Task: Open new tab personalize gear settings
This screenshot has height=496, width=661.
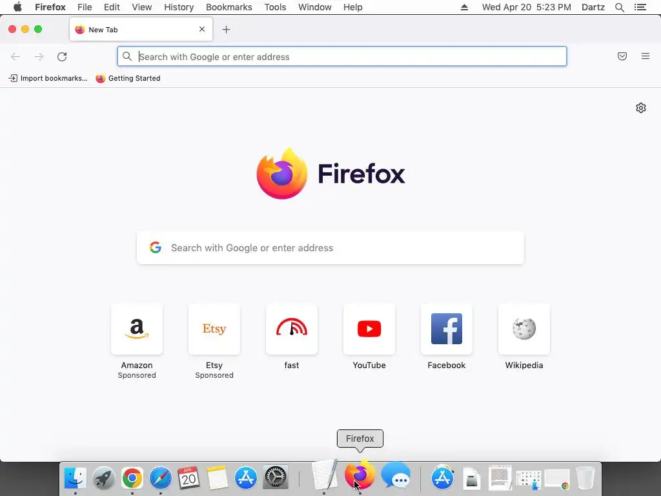Action: (641, 108)
